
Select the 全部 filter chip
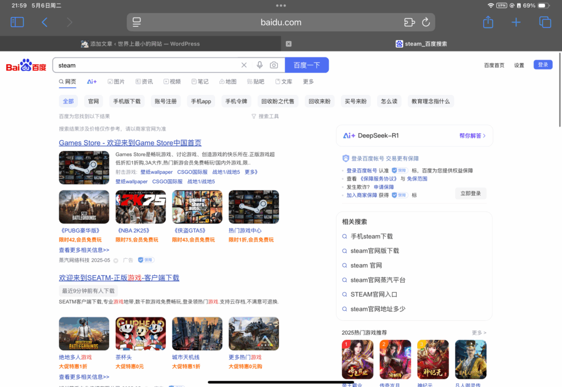pos(68,101)
